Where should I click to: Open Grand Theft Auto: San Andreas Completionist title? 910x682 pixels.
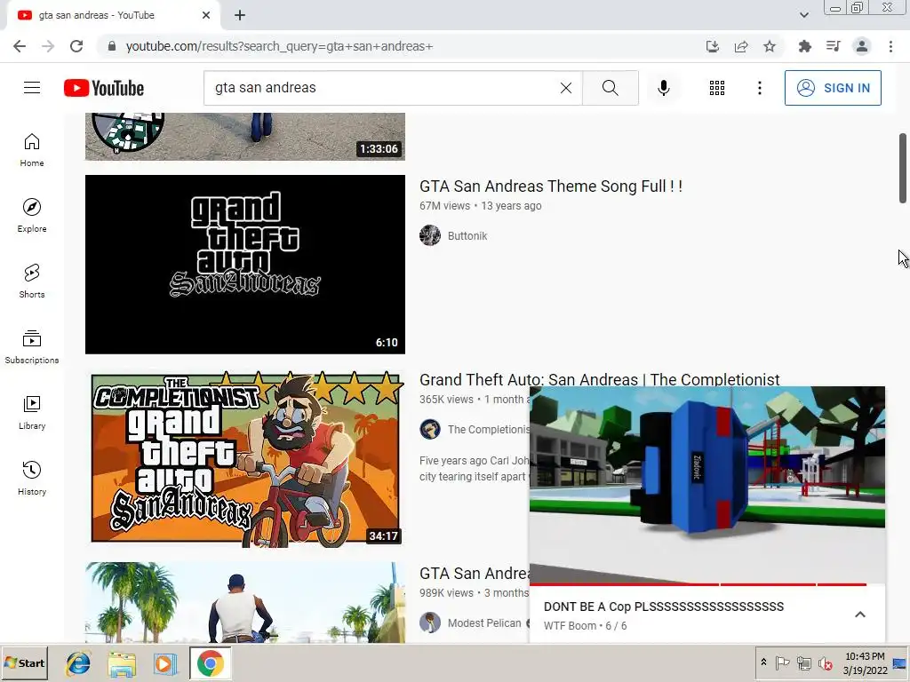[600, 379]
